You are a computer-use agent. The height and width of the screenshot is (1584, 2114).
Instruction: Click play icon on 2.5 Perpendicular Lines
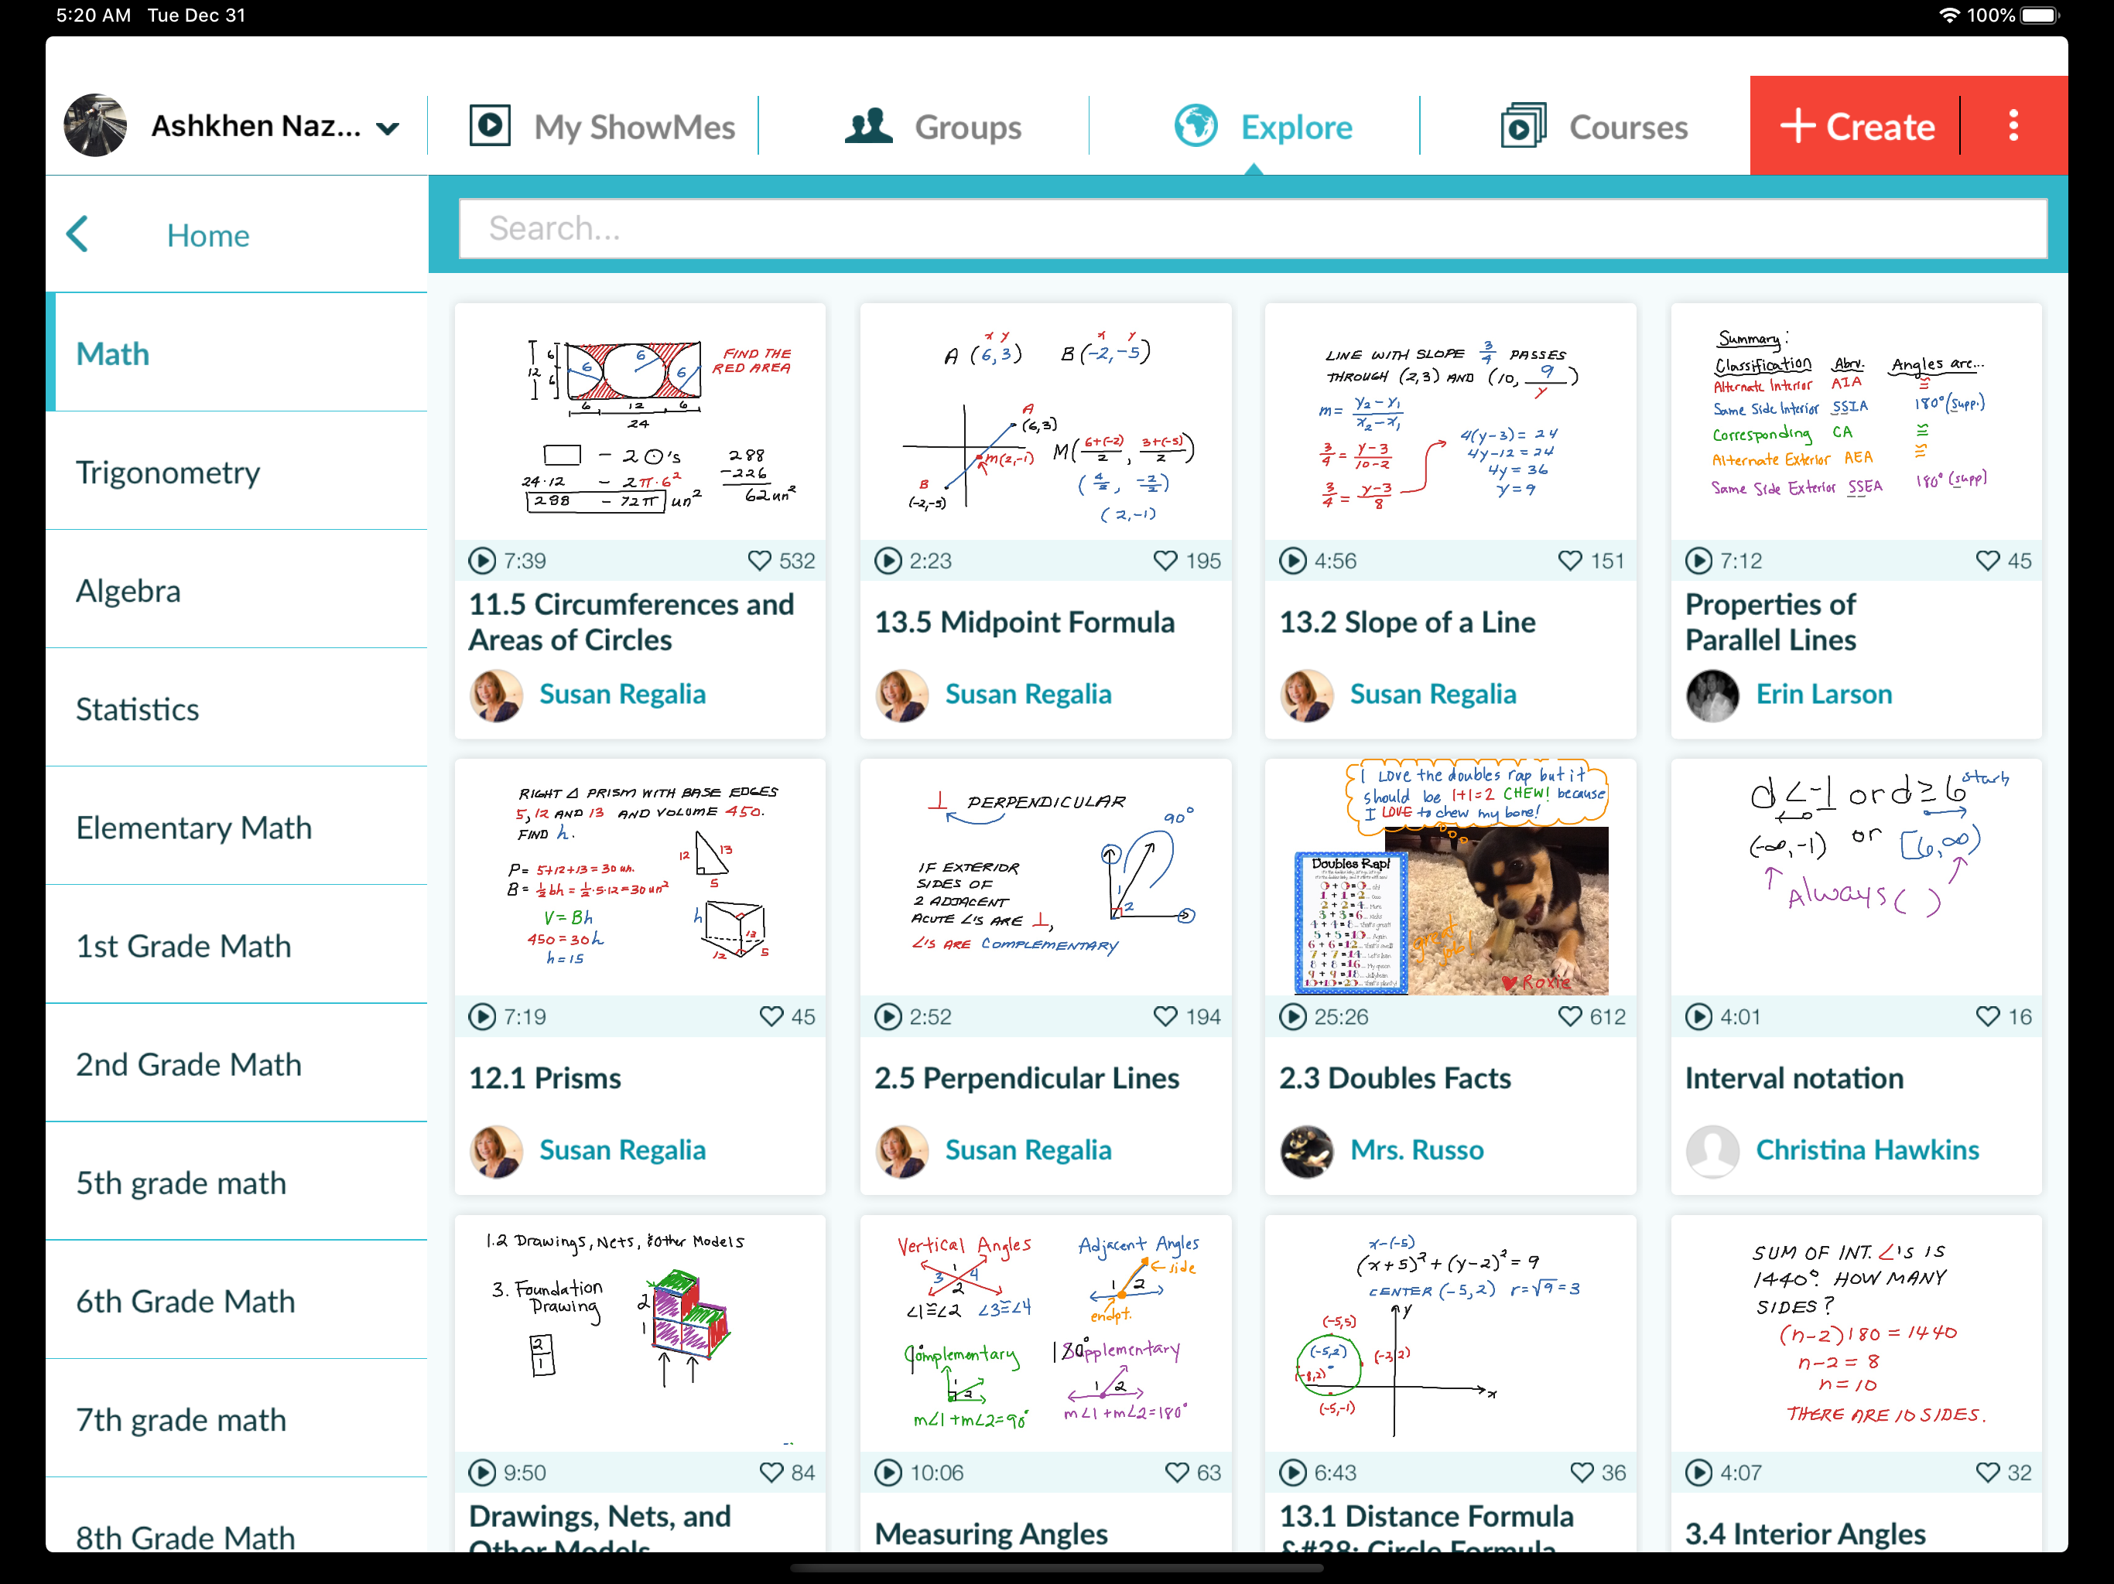[888, 1016]
